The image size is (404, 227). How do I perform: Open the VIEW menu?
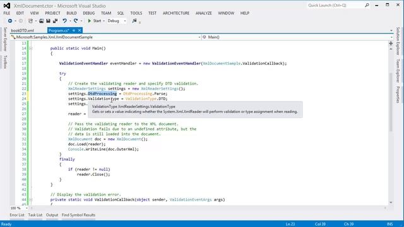click(34, 13)
